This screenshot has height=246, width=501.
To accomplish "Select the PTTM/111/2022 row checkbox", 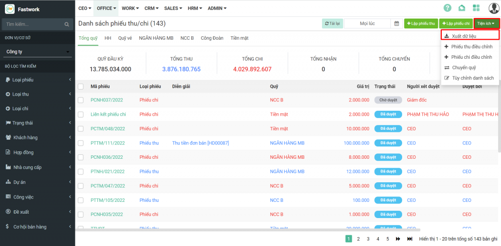I will (81, 143).
